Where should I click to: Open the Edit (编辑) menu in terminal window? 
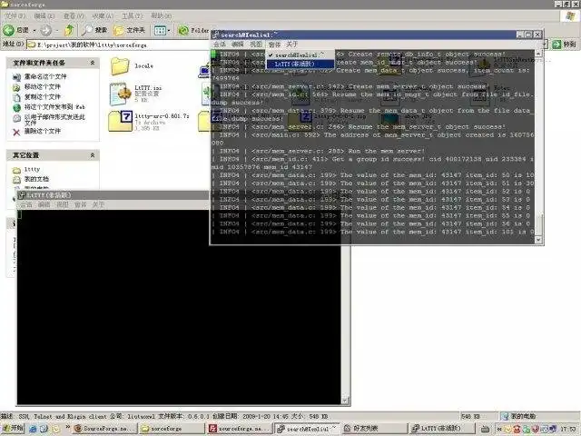[x=238, y=45]
